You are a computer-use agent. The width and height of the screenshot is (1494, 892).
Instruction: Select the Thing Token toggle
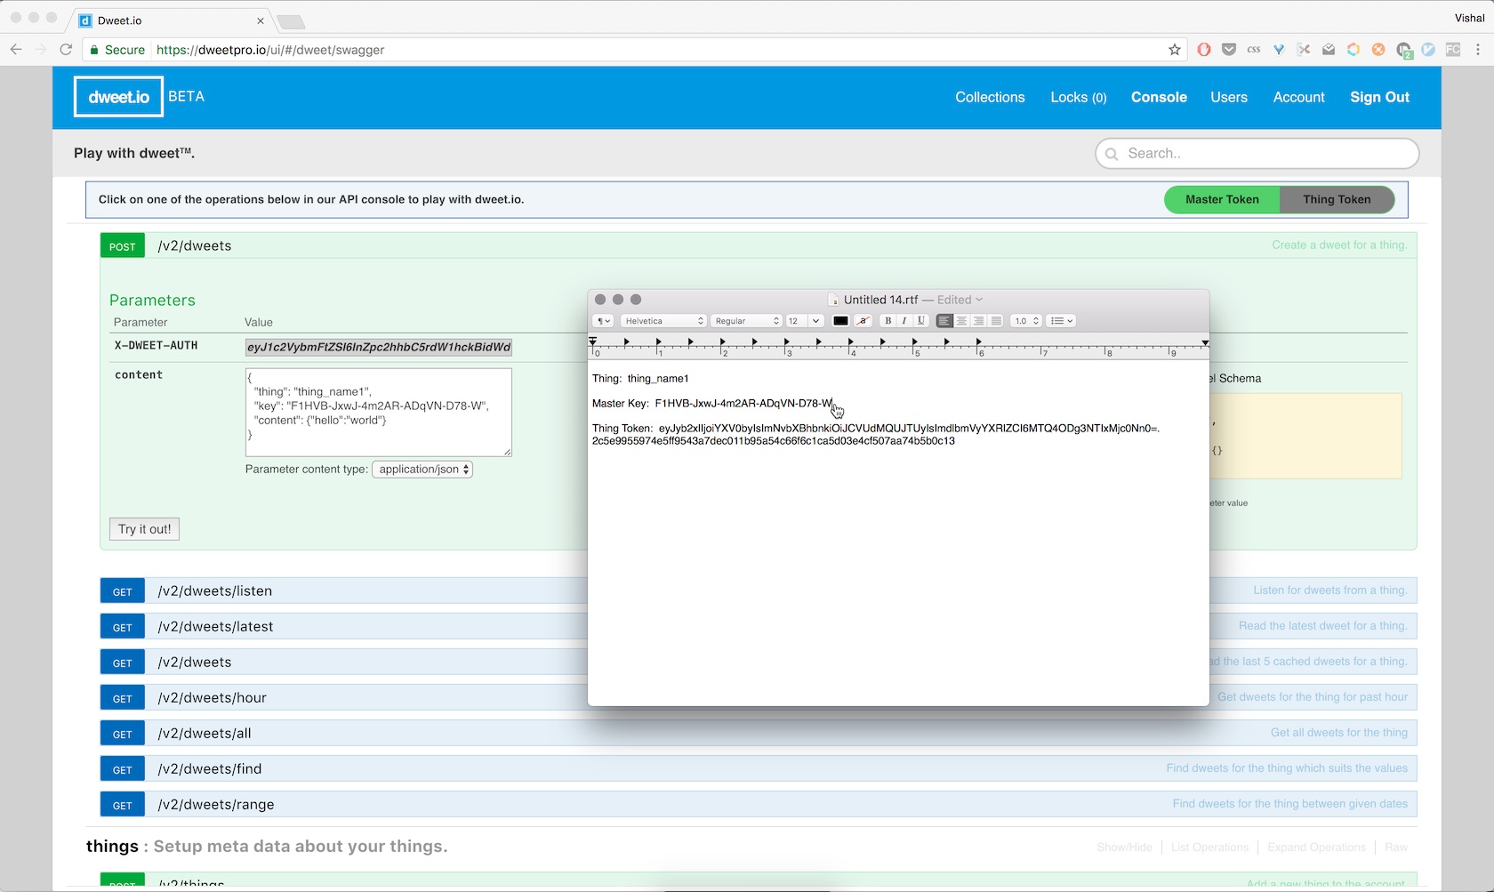click(x=1337, y=199)
